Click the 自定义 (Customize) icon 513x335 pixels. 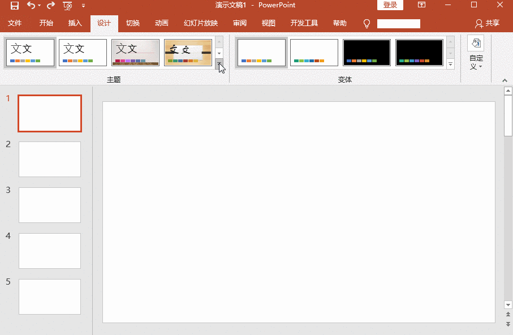[x=476, y=53]
